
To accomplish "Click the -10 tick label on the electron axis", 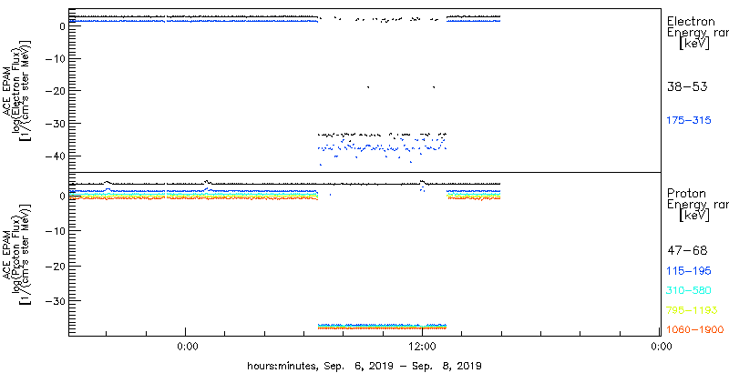I will pos(56,58).
